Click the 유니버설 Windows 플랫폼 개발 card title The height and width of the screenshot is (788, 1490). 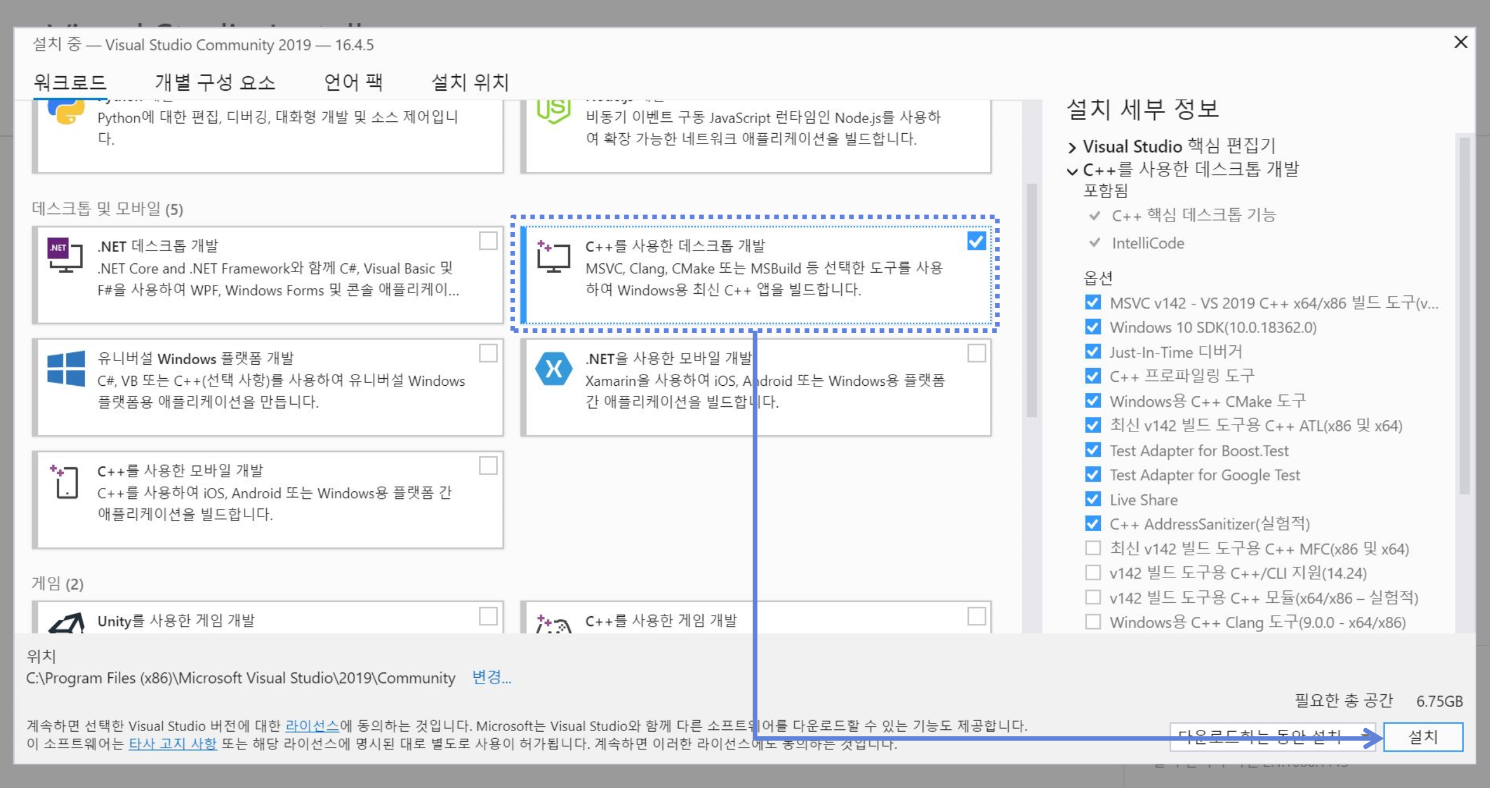[x=196, y=358]
